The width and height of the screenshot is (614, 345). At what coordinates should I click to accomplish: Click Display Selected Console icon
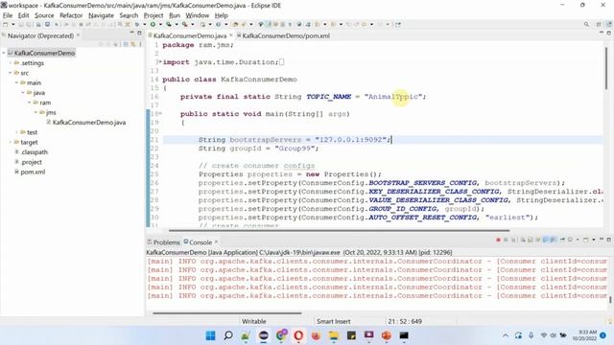pyautogui.click(x=570, y=240)
